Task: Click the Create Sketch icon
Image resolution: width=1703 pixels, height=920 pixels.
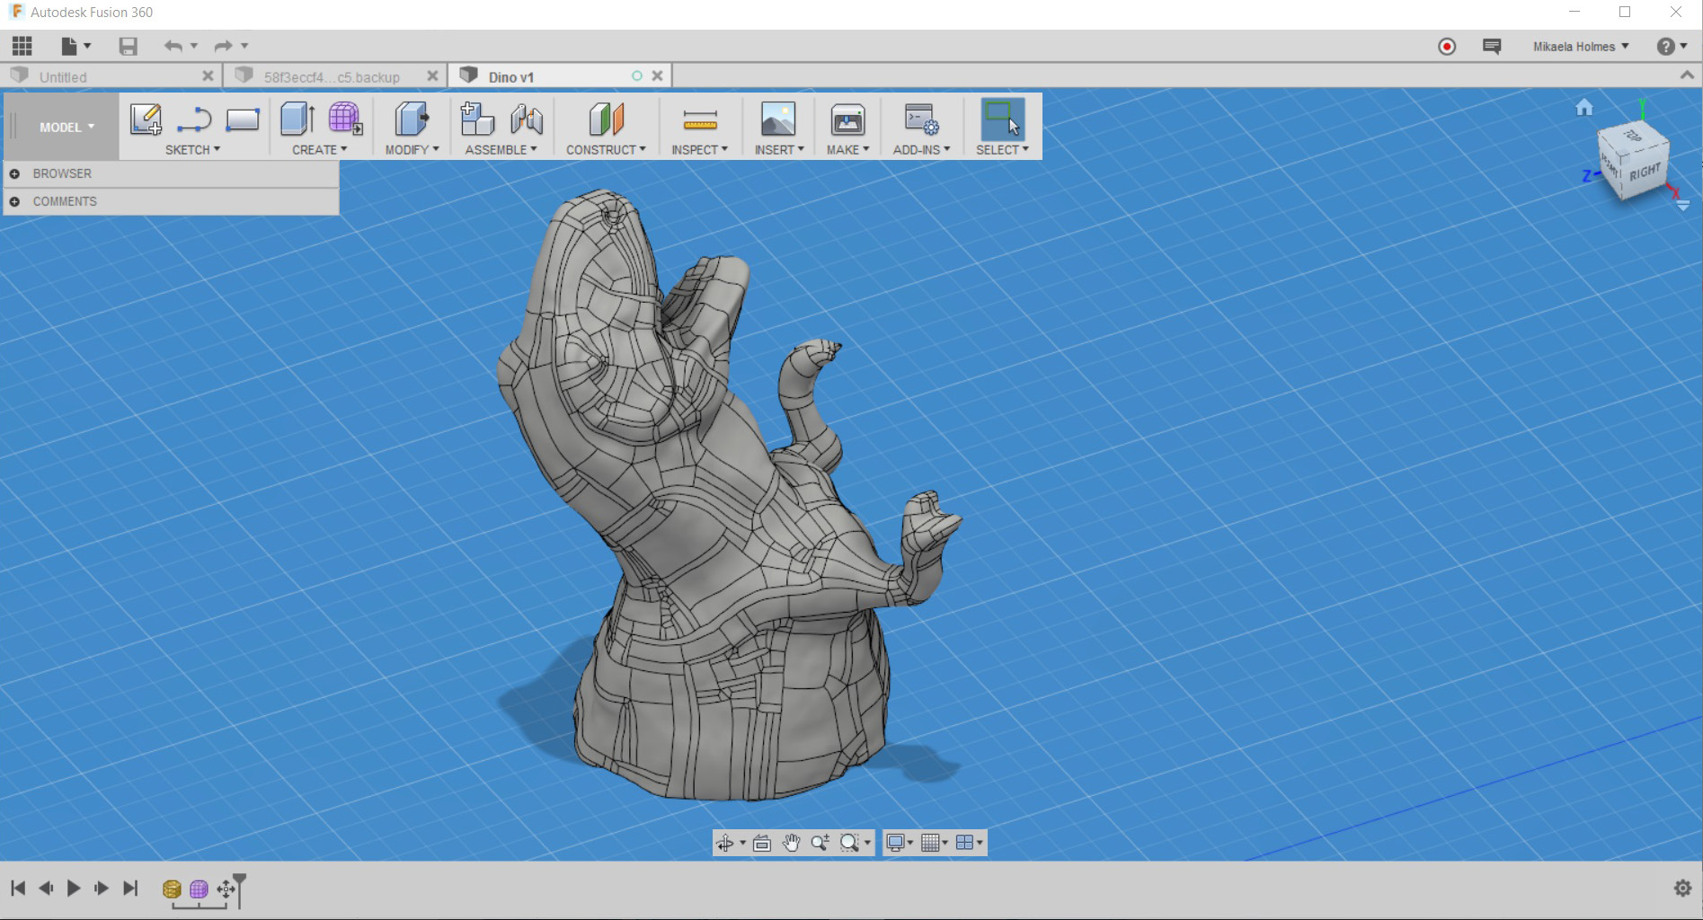Action: 146,119
